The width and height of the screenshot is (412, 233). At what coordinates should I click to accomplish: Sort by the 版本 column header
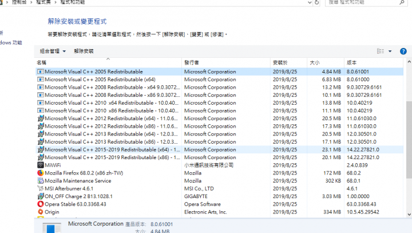point(373,62)
